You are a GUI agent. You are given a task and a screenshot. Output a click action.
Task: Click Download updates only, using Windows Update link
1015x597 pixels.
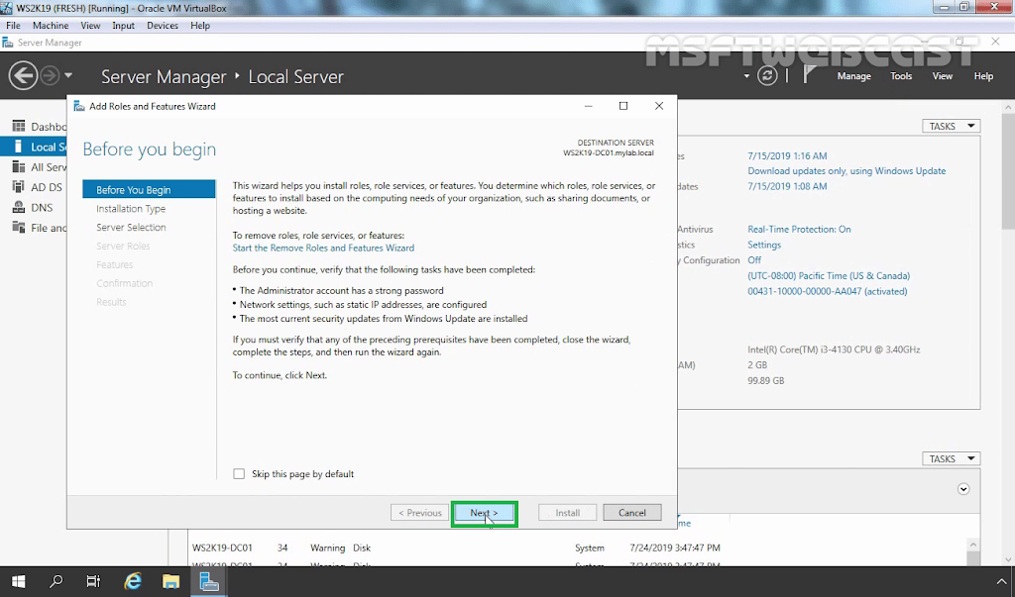[x=846, y=170]
